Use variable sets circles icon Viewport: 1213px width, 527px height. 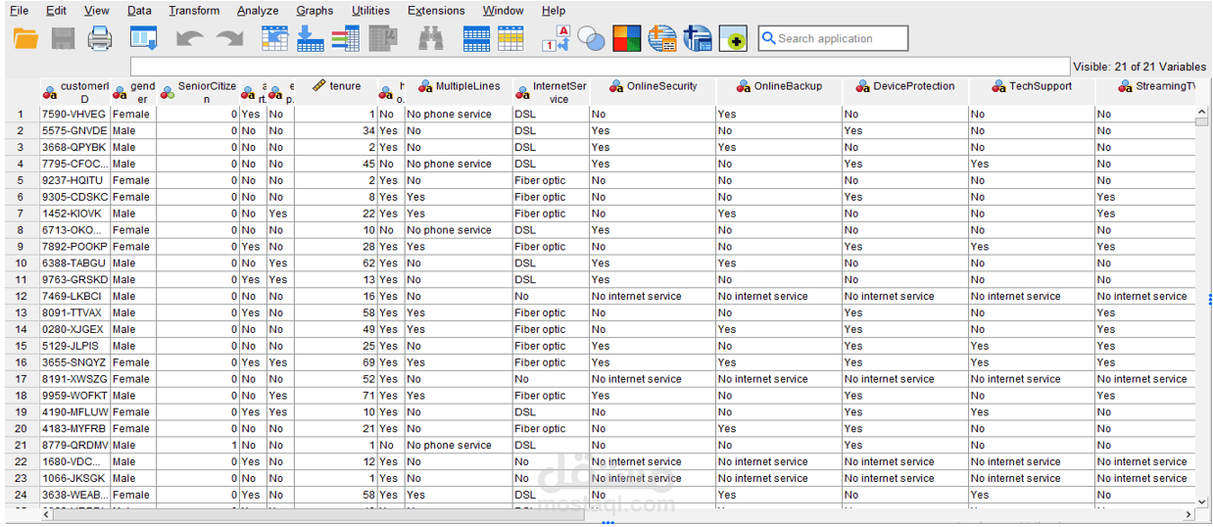click(x=591, y=38)
